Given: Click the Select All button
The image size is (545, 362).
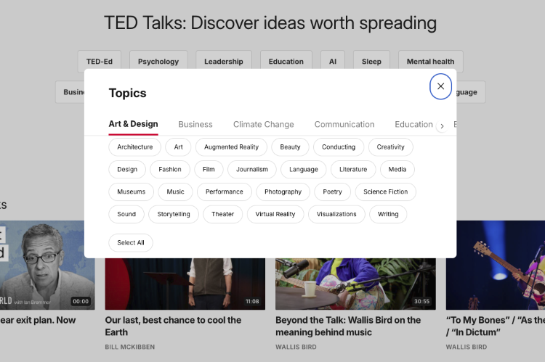Looking at the screenshot, I should pos(131,242).
